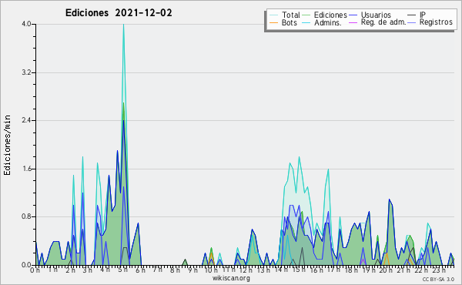
Task: Click the 7 h x-axis tick label
Action: coord(157,270)
